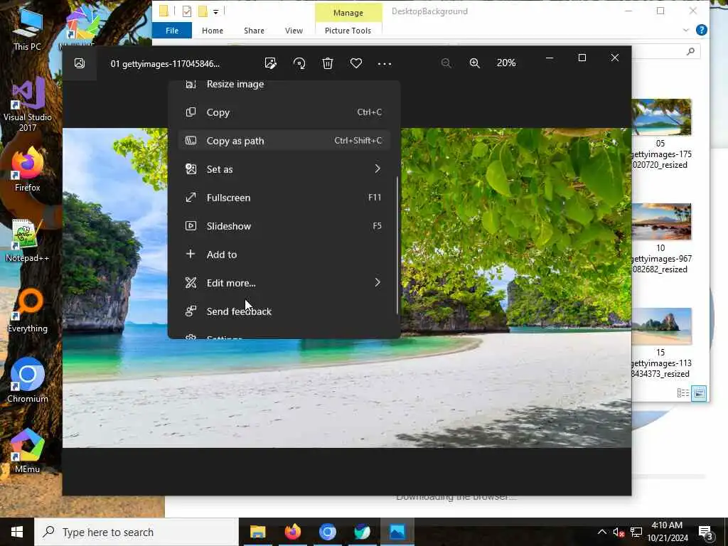Open Firefox from the taskbar
Screen dimensions: 728x546
pyautogui.click(x=292, y=532)
